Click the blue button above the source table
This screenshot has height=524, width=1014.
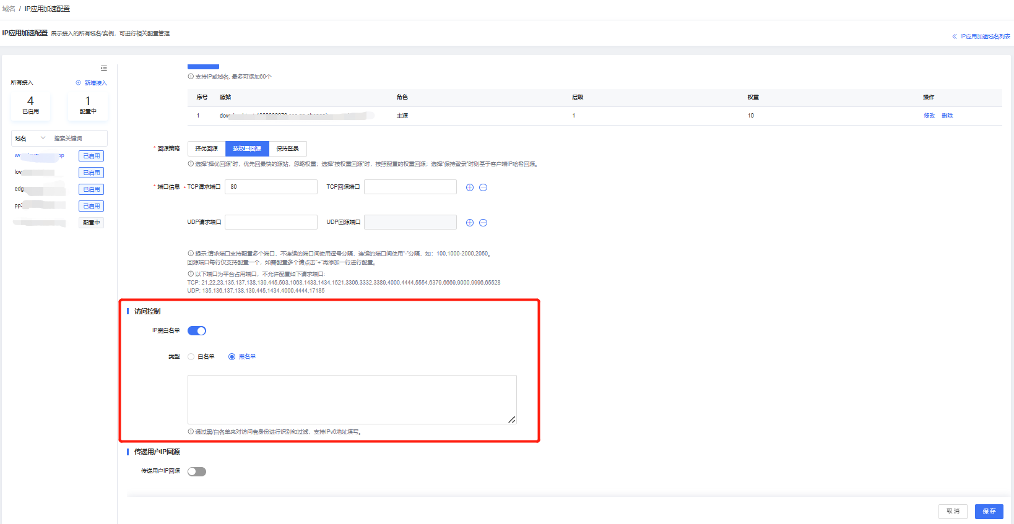click(203, 67)
